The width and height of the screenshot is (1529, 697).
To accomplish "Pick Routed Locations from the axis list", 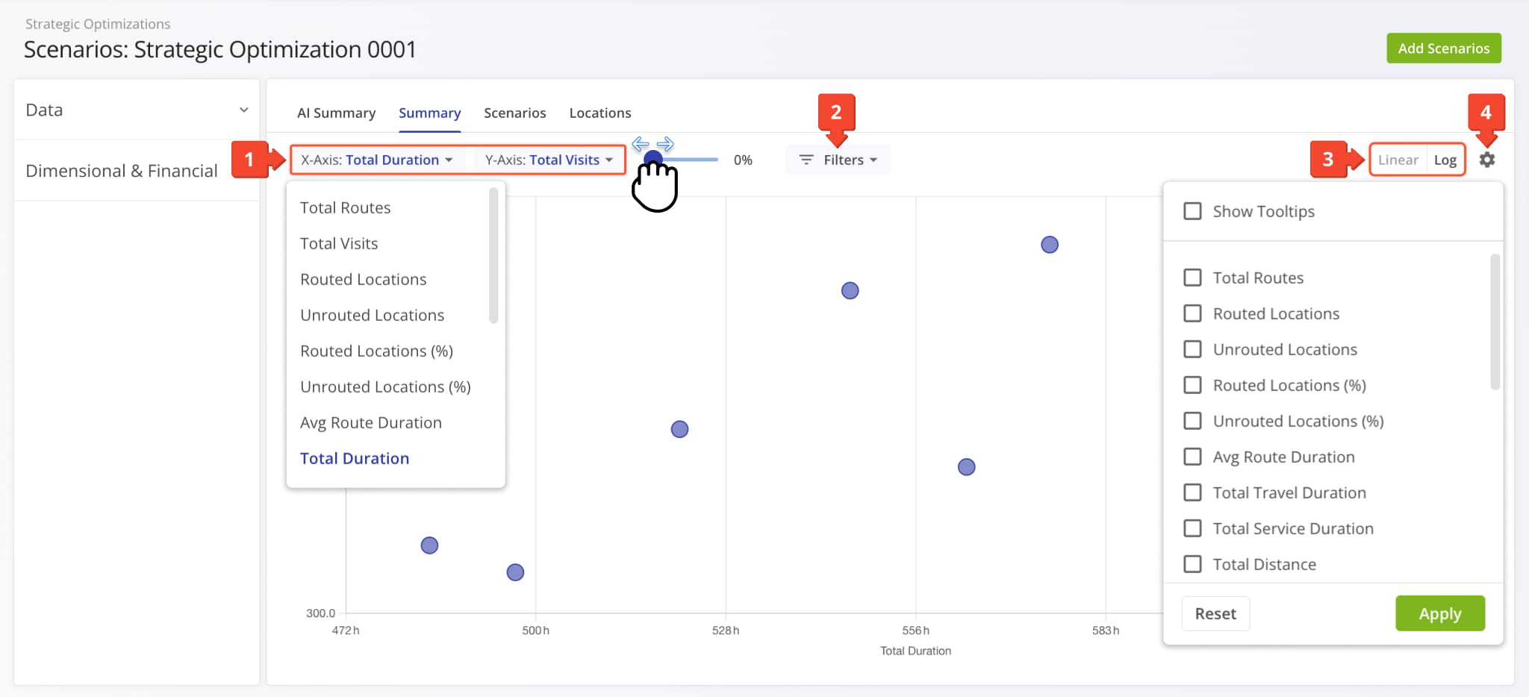I will pyautogui.click(x=363, y=279).
